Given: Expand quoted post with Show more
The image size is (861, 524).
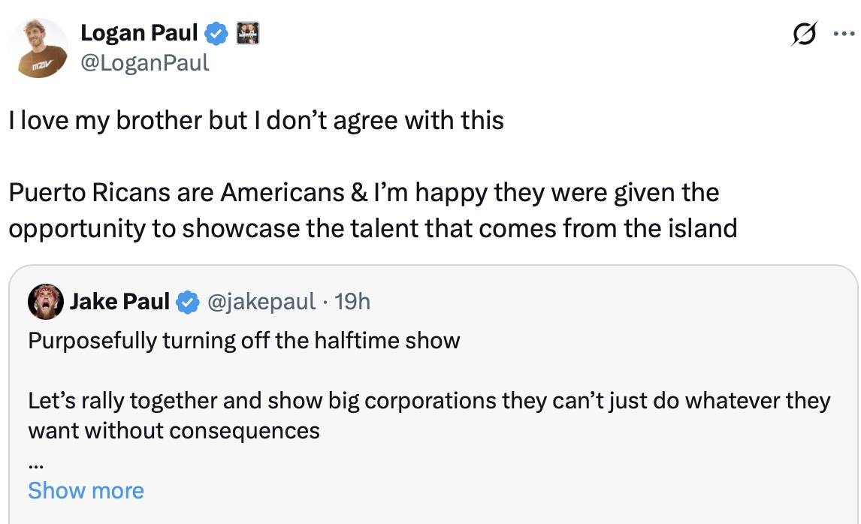Looking at the screenshot, I should coord(86,491).
